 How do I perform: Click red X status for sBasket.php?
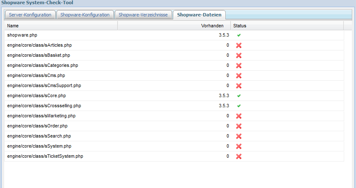[x=239, y=56]
